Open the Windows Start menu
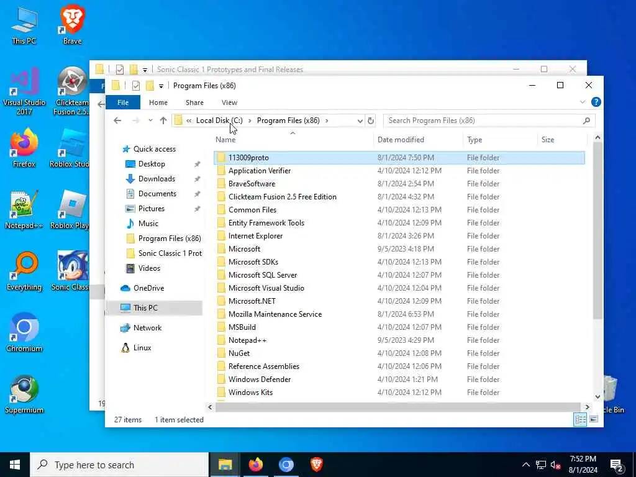The image size is (636, 477). (15, 465)
